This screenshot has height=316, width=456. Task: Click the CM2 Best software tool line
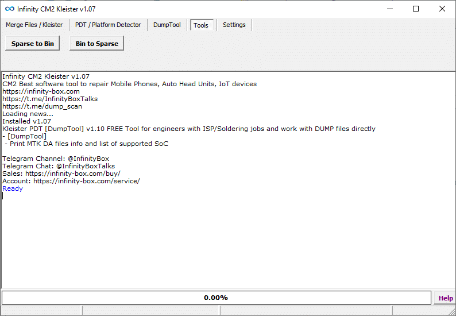(130, 84)
